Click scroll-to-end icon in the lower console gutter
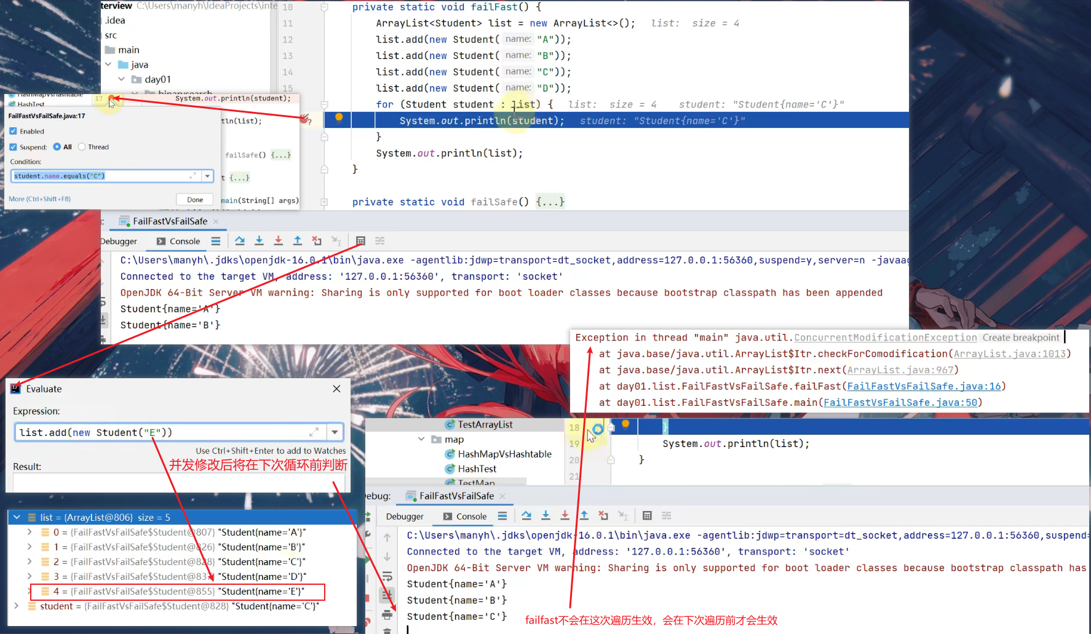This screenshot has height=634, width=1091. (x=387, y=595)
